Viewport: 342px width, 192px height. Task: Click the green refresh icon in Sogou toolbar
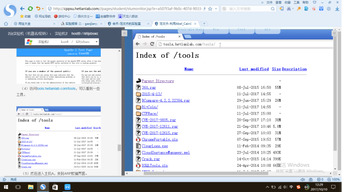[x=30, y=9]
